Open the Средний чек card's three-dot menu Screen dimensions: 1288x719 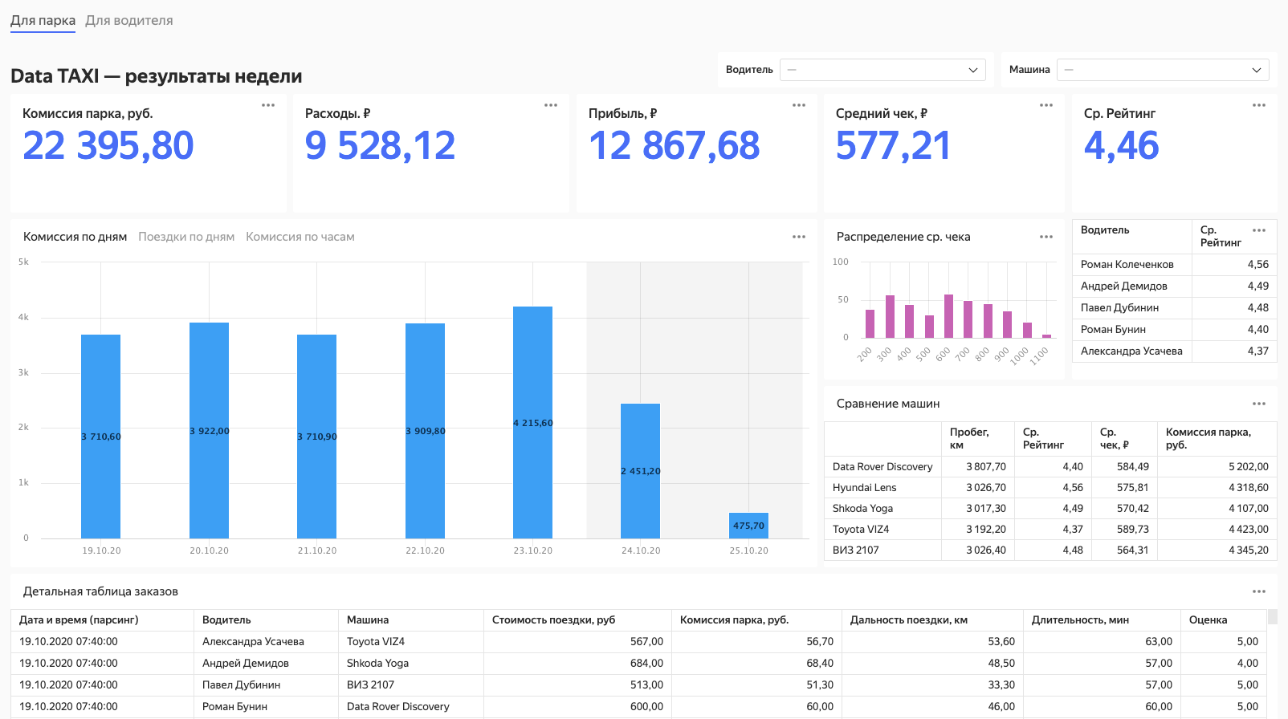coord(1046,105)
